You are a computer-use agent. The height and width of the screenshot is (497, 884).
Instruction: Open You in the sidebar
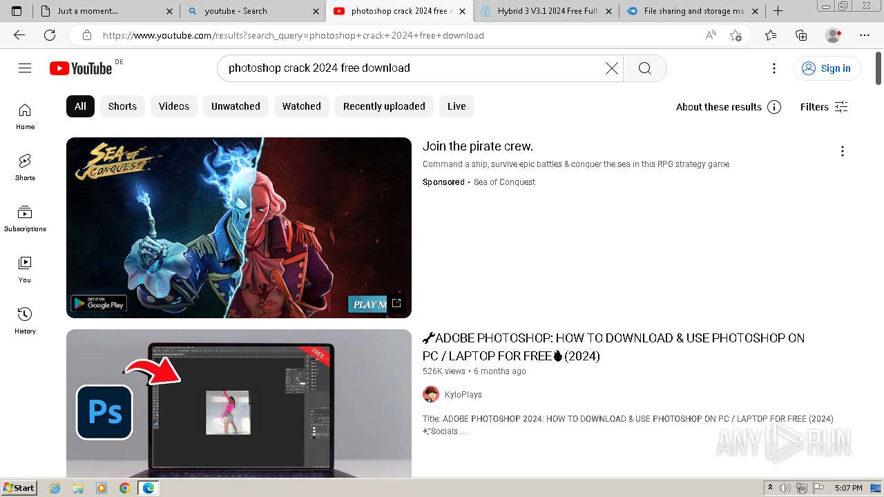pyautogui.click(x=25, y=270)
